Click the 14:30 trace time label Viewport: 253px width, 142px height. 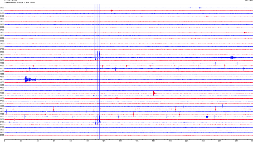[x=2, y=88]
